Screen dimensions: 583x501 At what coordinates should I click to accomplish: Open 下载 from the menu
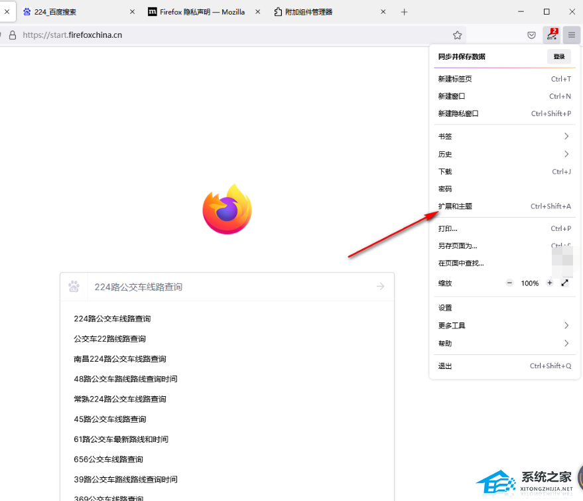tap(505, 171)
